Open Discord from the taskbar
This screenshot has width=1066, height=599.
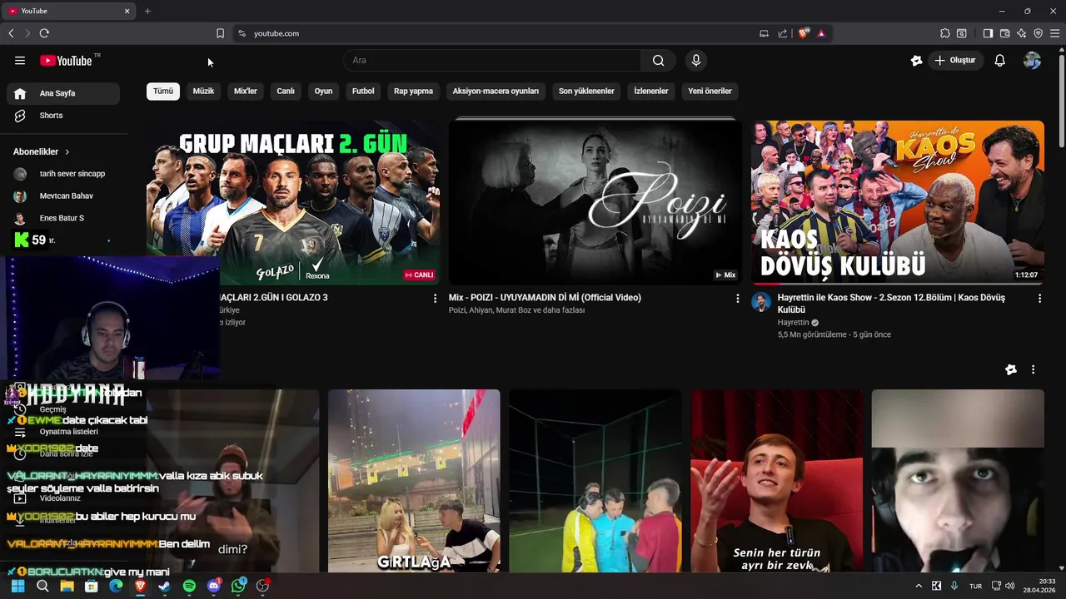214,586
